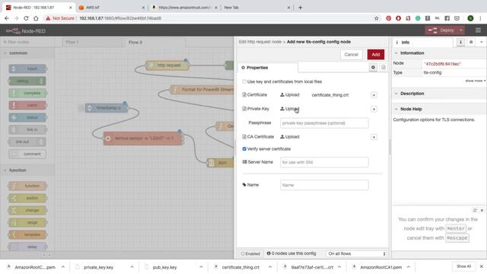Open the Node-RED hamburger main menu

(478, 30)
